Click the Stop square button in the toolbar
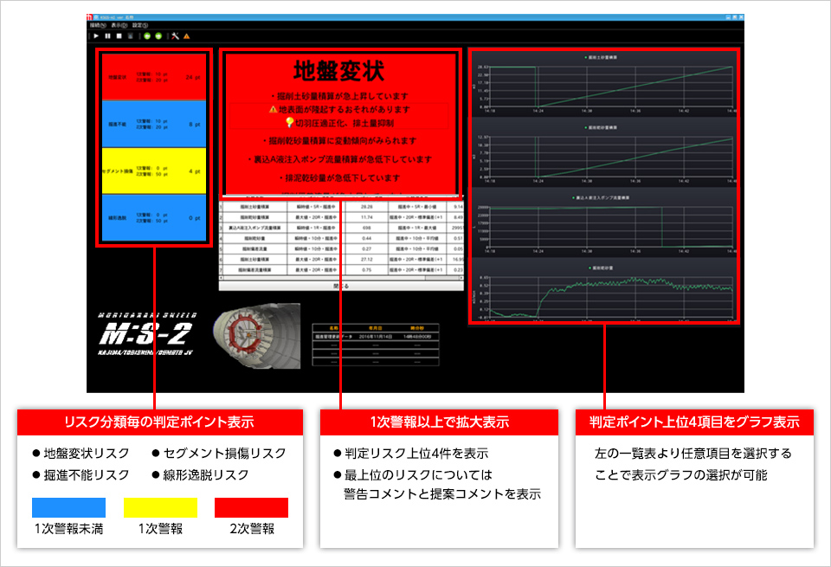831x567 pixels. point(119,36)
